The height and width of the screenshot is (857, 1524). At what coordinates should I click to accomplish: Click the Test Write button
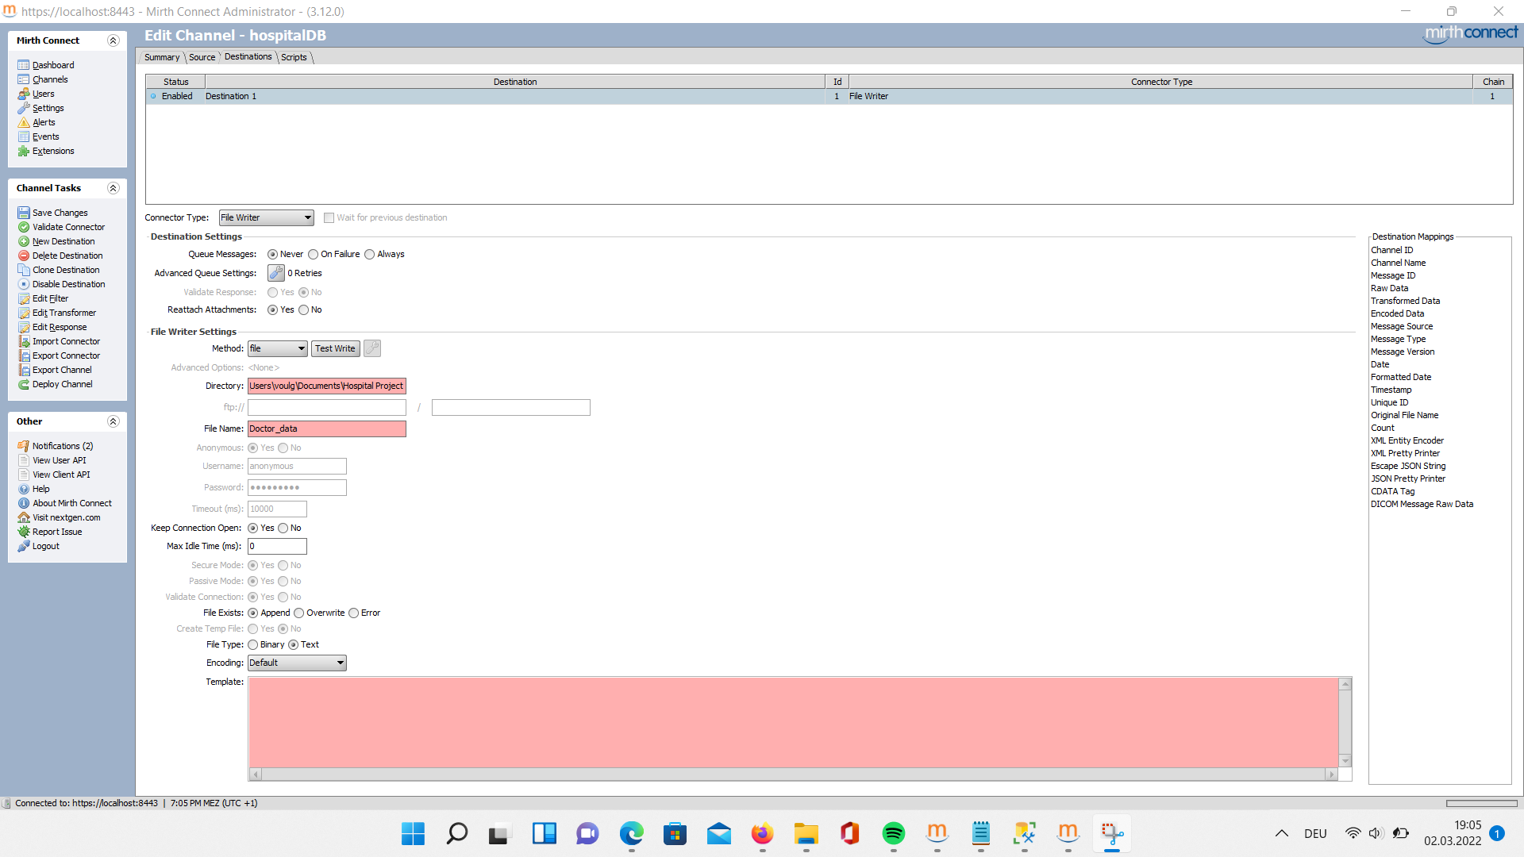click(334, 348)
